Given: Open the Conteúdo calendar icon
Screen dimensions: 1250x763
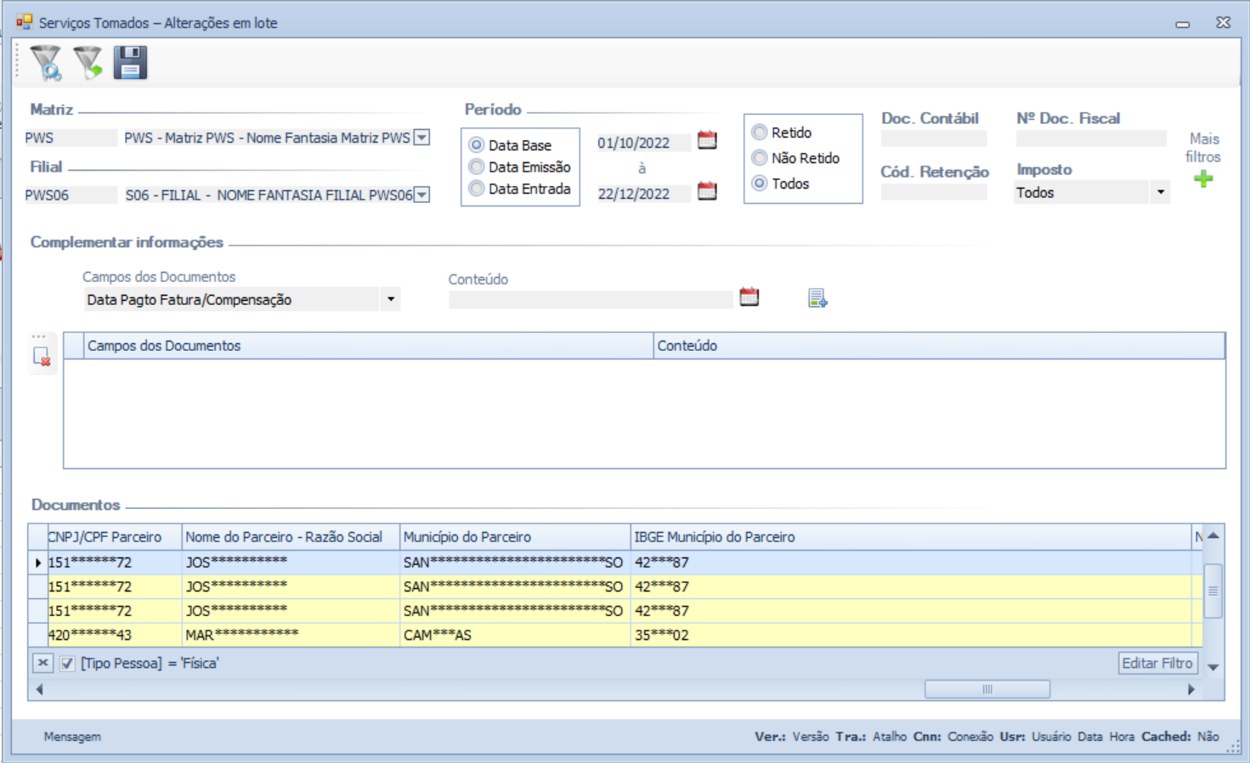Looking at the screenshot, I should (749, 297).
